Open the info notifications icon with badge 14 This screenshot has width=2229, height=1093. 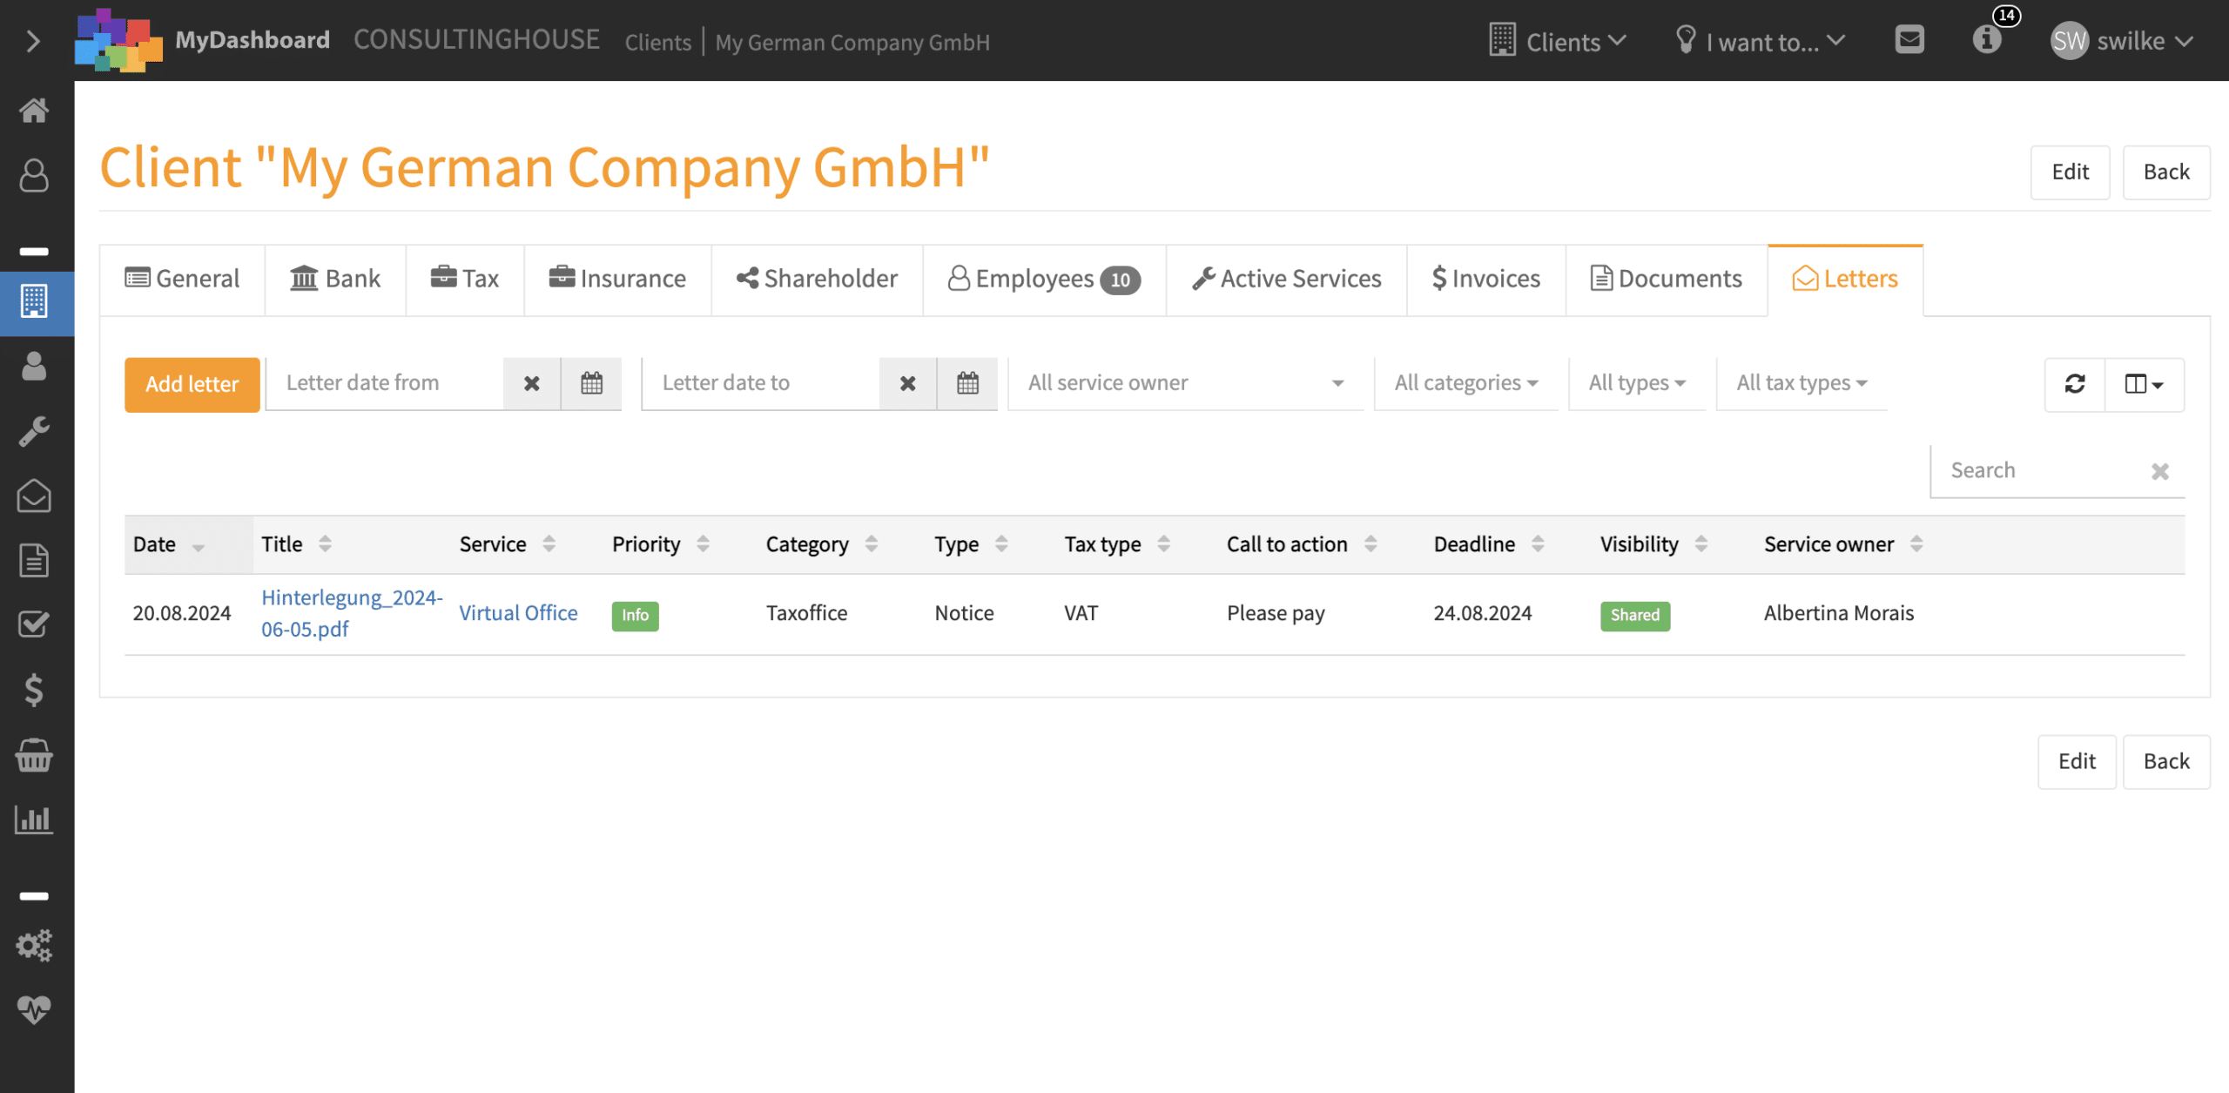(1987, 40)
